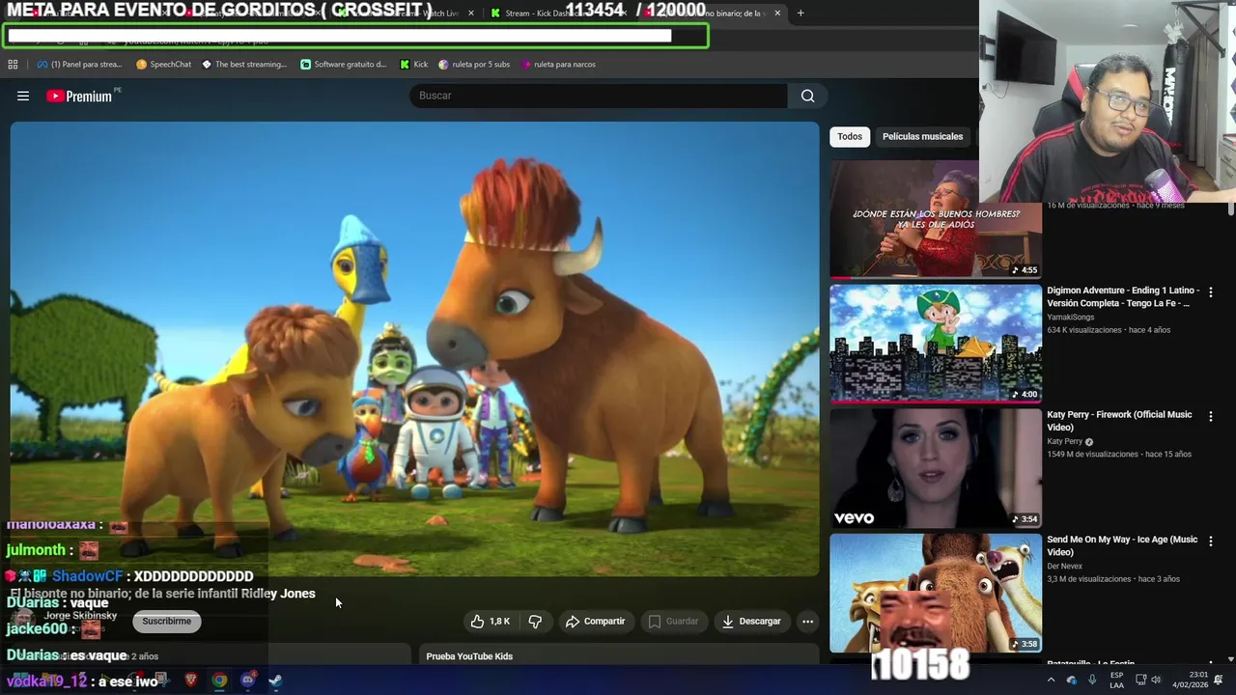1236x695 pixels.
Task: Open the YamakiSongs channel name
Action: pos(1070,317)
